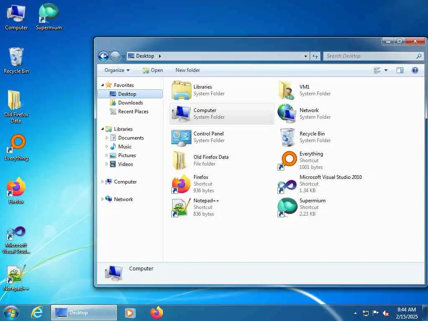Click the Supermium desktop shortcut

coord(48,17)
